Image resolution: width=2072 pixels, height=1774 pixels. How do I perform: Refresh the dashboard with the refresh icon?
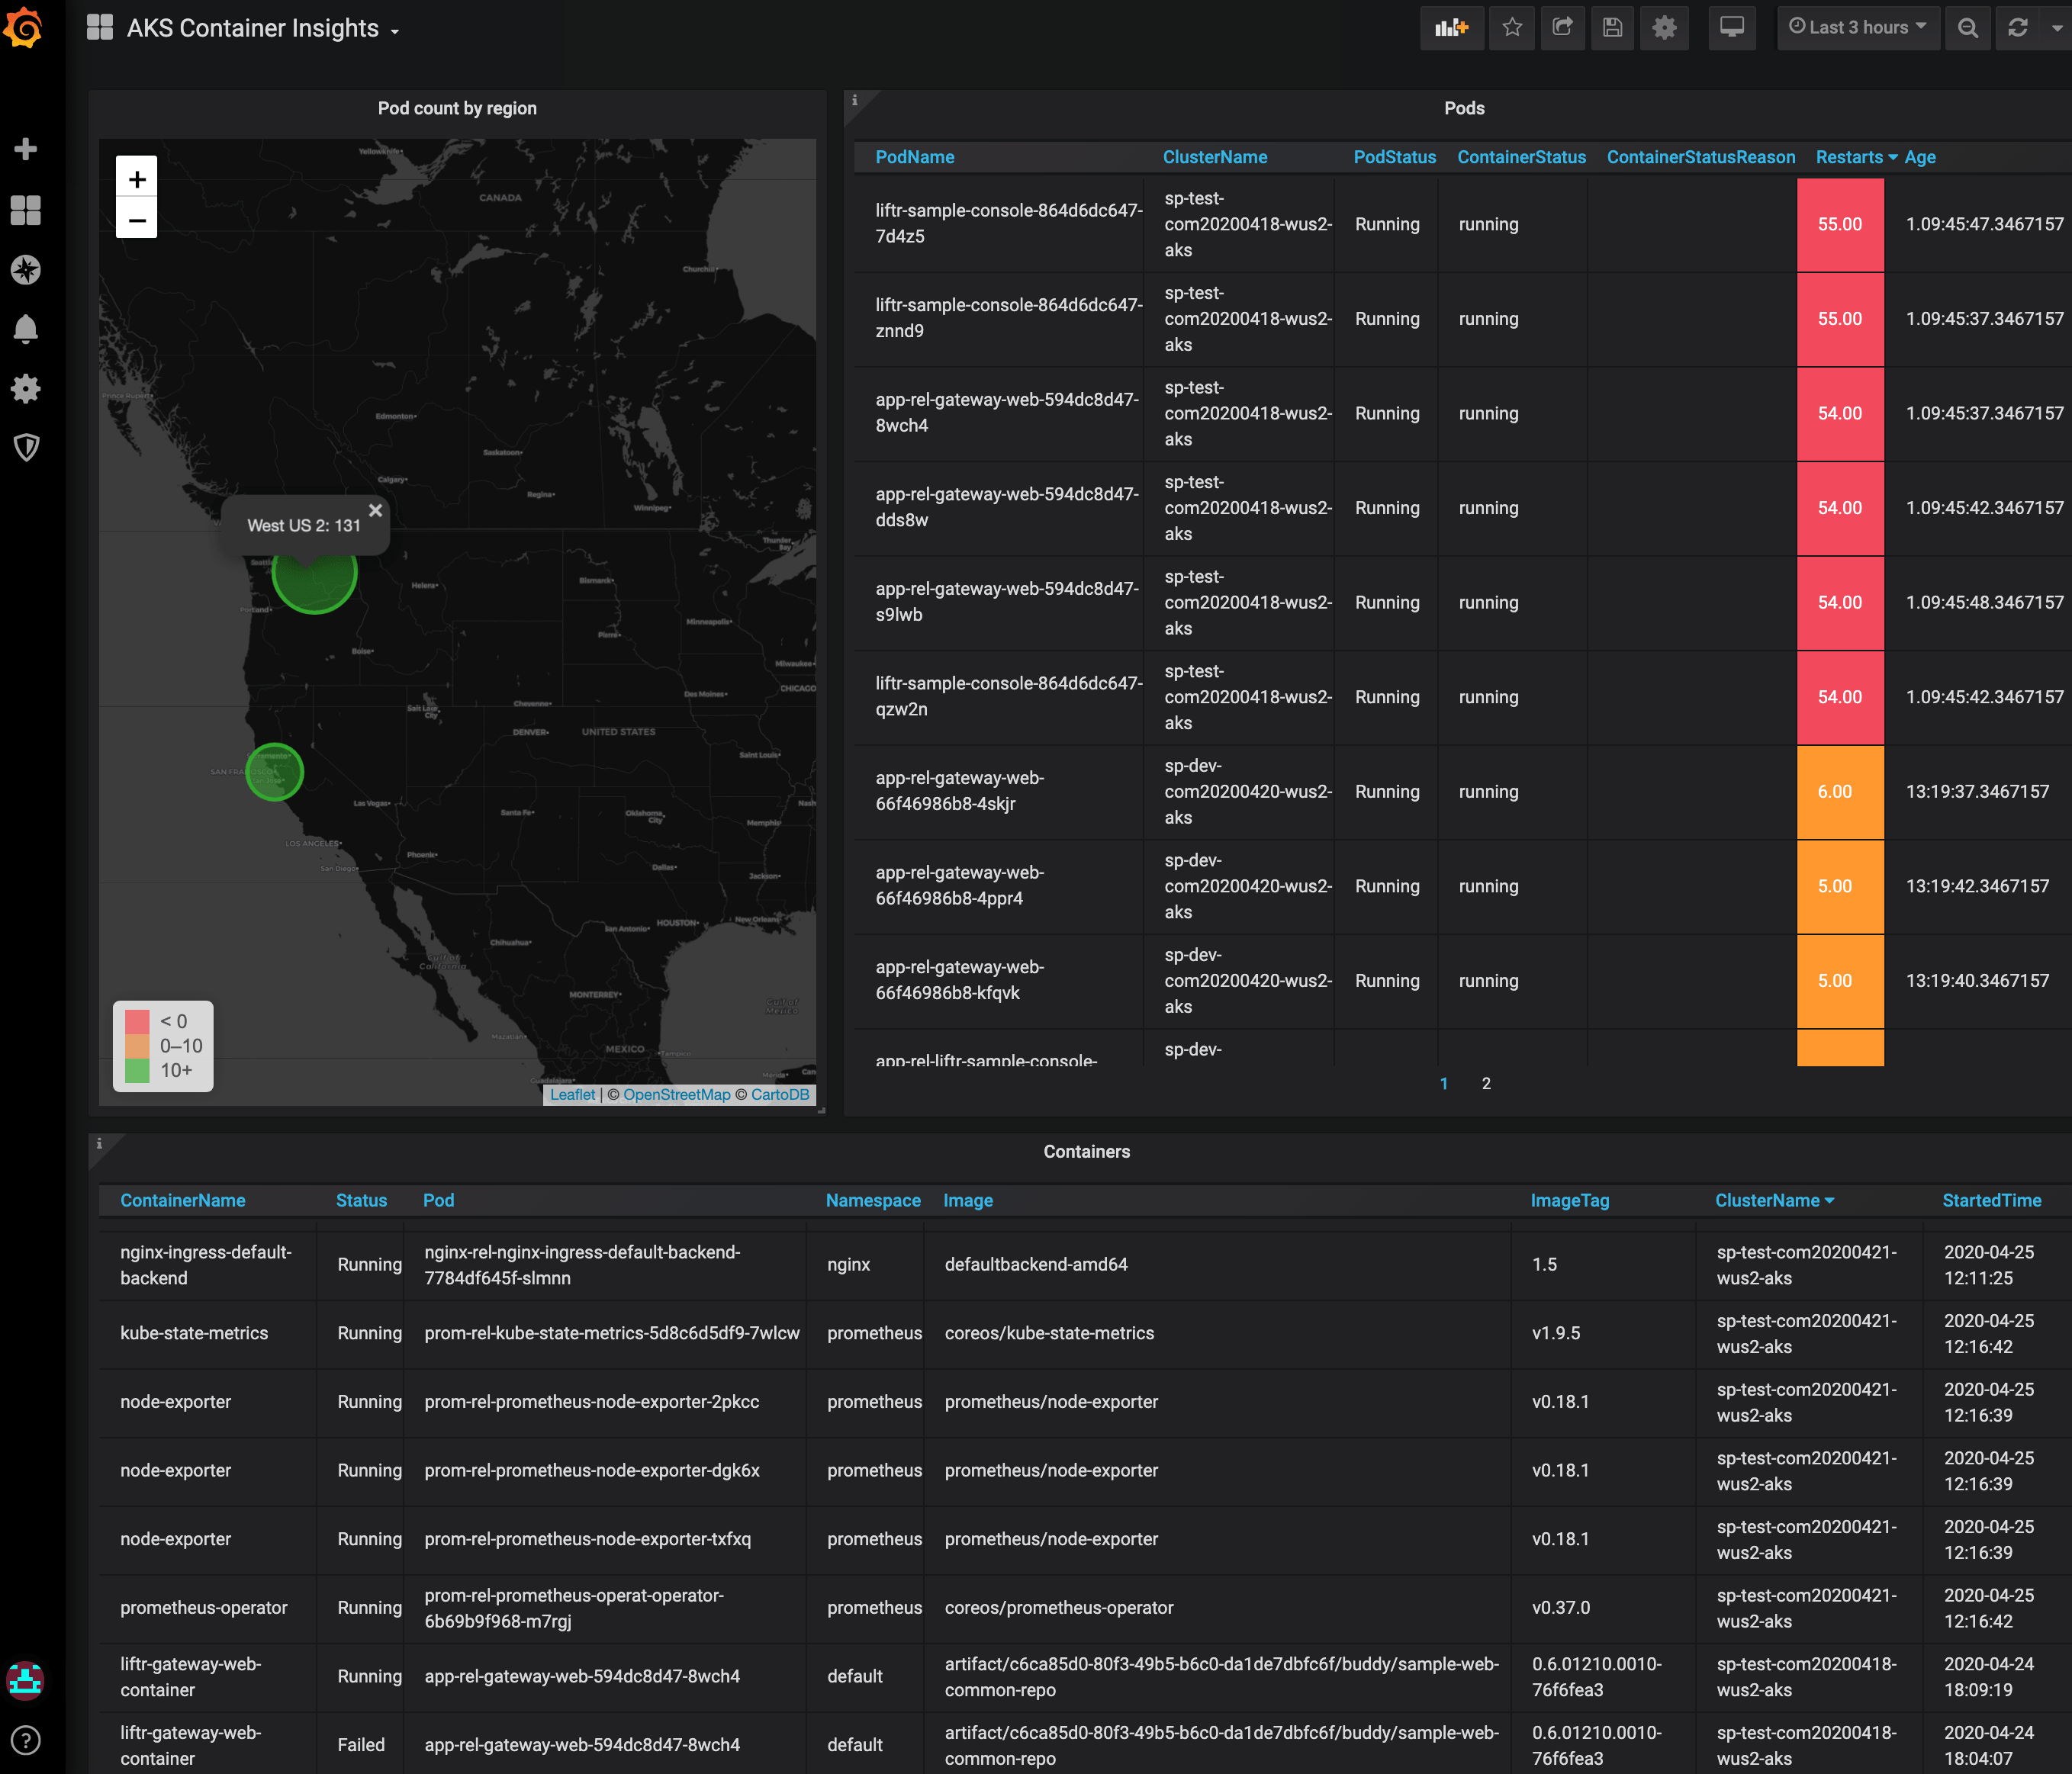(2017, 28)
